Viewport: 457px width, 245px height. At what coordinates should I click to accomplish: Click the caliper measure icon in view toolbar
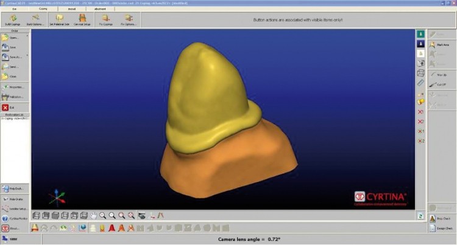pos(160,215)
